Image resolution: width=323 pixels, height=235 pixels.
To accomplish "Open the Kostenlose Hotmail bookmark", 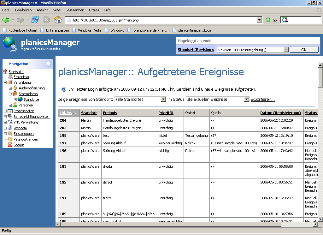I will click(x=20, y=30).
